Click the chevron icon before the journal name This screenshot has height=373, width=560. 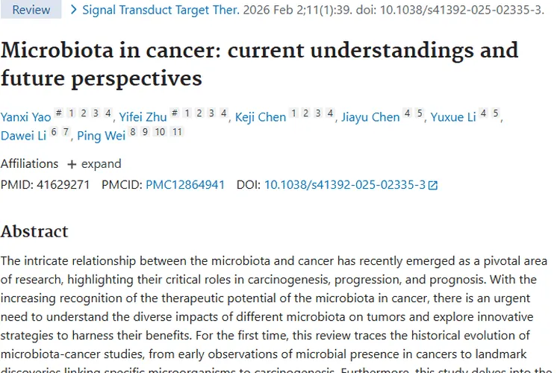point(73,10)
